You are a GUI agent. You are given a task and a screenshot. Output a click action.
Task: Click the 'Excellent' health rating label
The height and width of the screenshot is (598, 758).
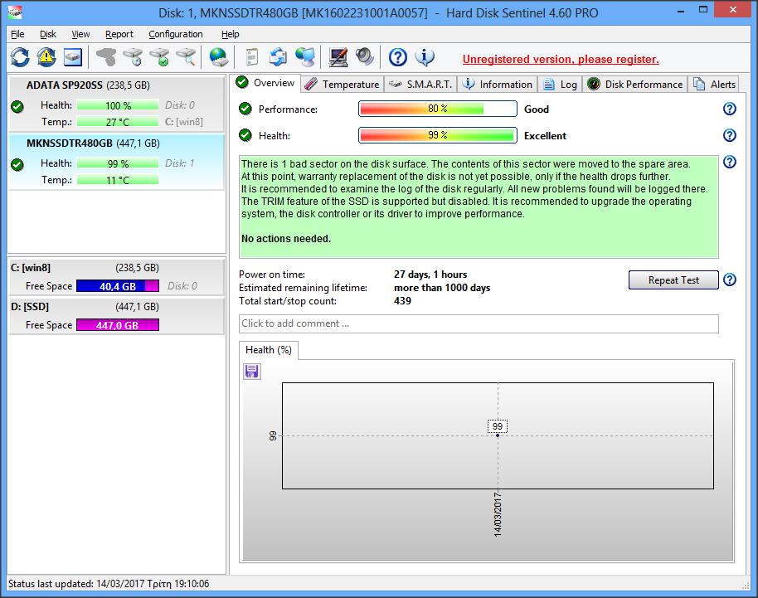545,136
